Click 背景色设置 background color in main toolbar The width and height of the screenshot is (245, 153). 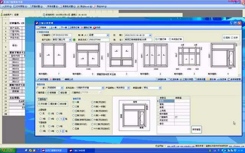click(x=67, y=7)
